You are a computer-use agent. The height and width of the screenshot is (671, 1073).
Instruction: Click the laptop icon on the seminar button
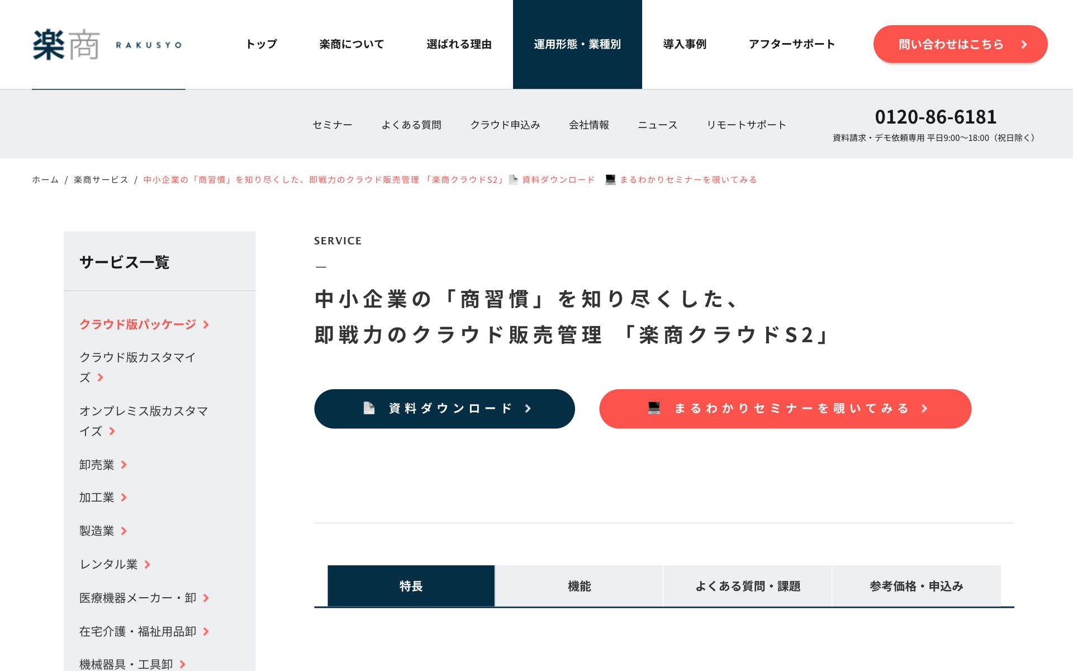point(654,408)
